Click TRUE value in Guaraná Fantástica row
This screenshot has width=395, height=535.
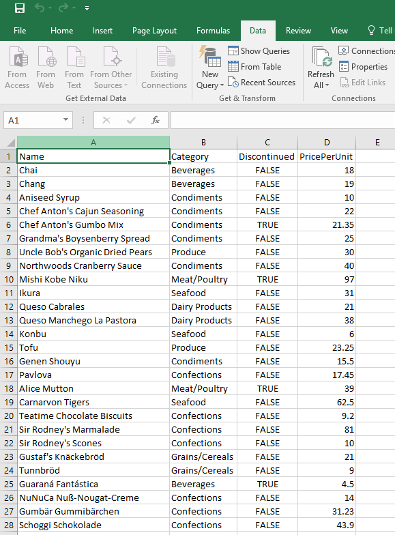267,485
